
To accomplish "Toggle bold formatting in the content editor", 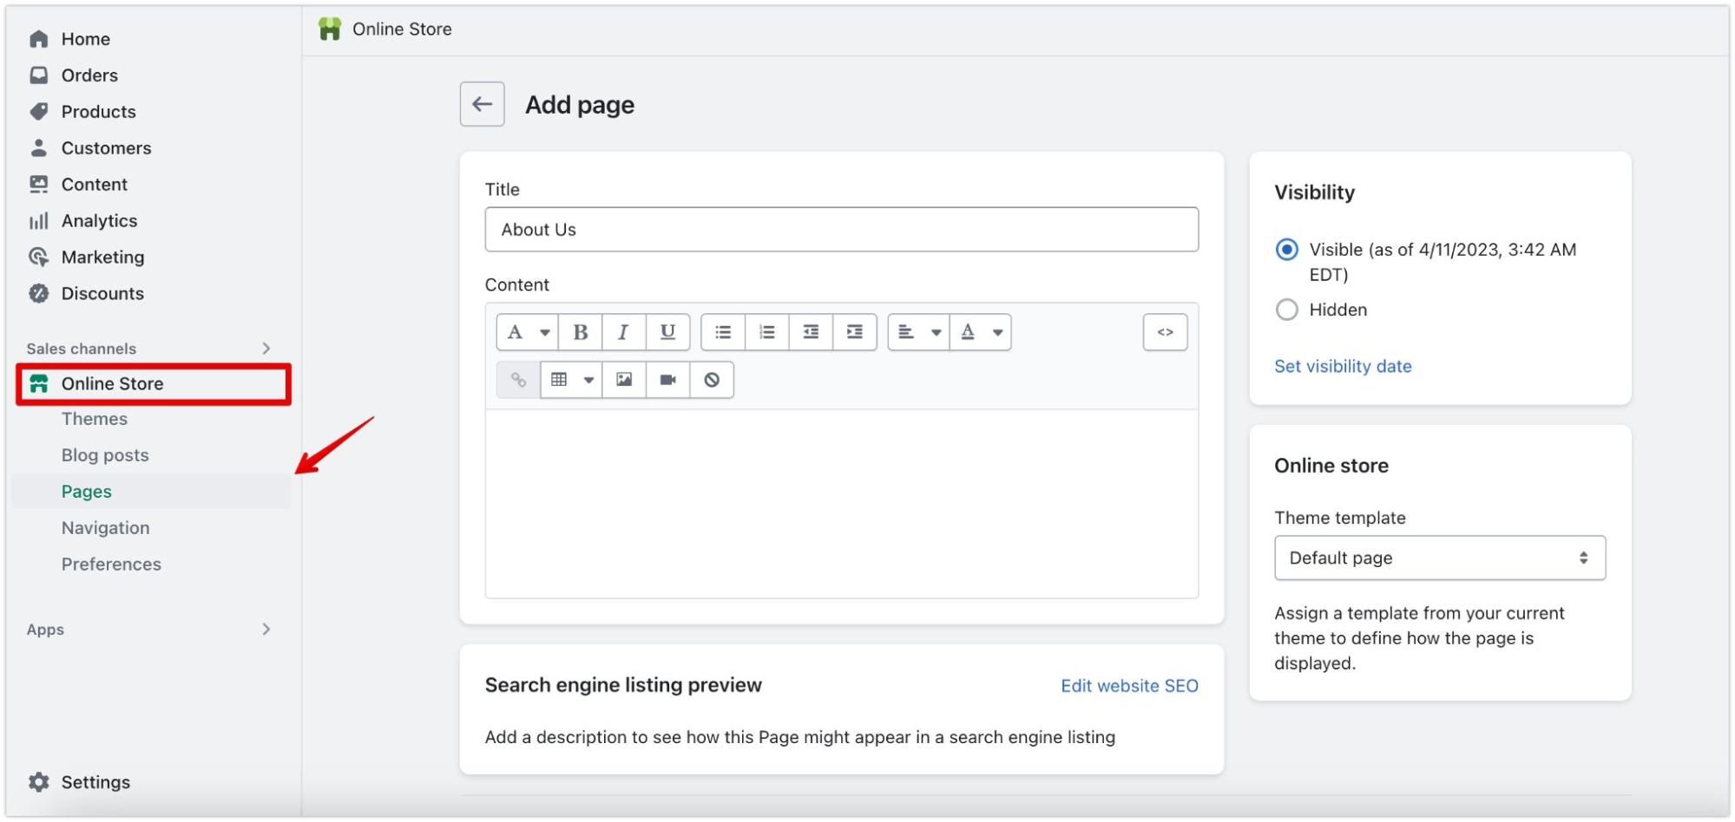I will coord(580,331).
